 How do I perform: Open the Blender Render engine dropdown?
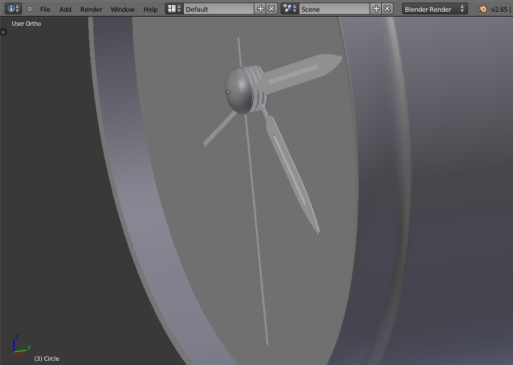434,9
